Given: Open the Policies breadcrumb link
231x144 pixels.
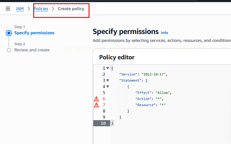Looking at the screenshot, I should tap(41, 9).
